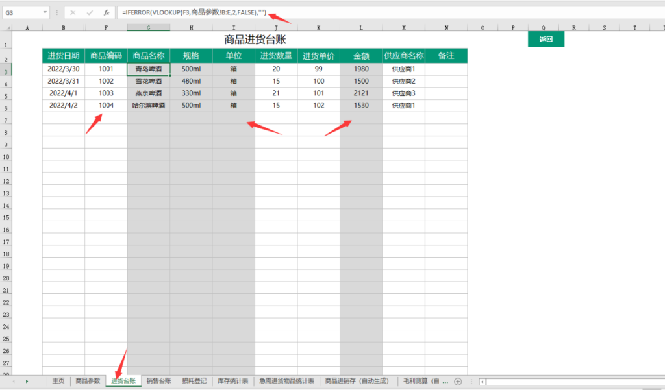665x390 pixels.
Task: Click the cancel (X) formula entry icon
Action: tap(73, 12)
